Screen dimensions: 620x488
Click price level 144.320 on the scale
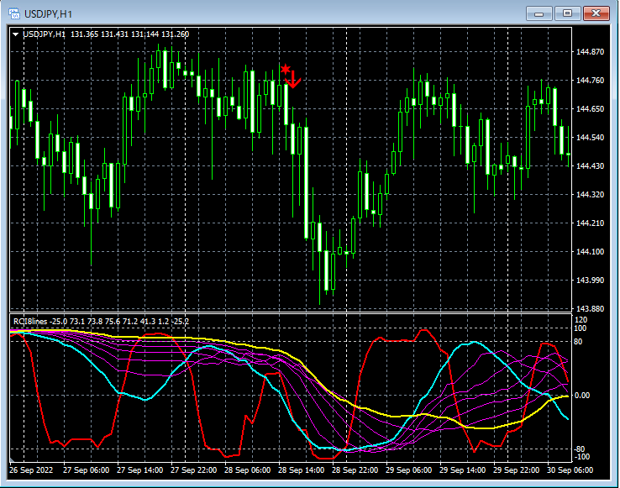click(x=591, y=194)
